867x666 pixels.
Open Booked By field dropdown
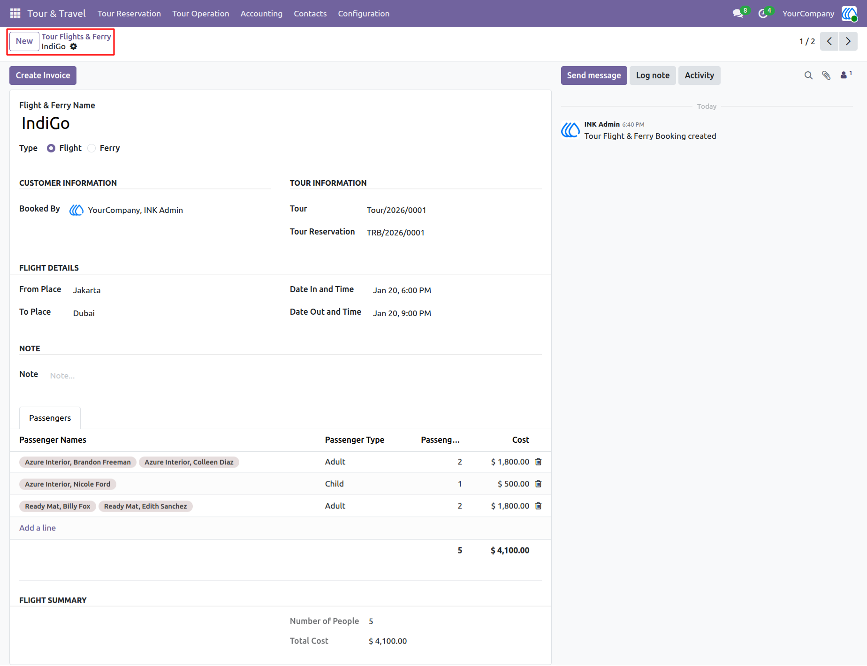pyautogui.click(x=178, y=210)
